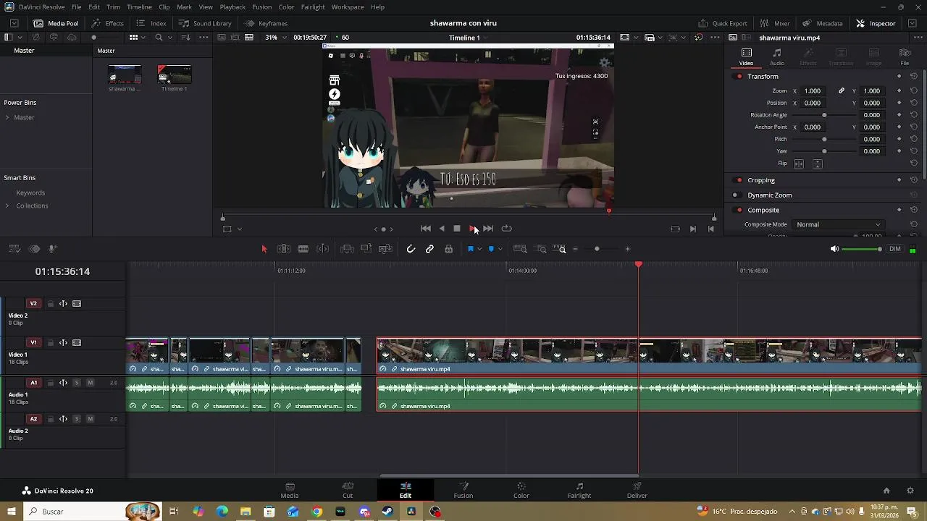Solo the Audio 1 track with S

(x=77, y=383)
